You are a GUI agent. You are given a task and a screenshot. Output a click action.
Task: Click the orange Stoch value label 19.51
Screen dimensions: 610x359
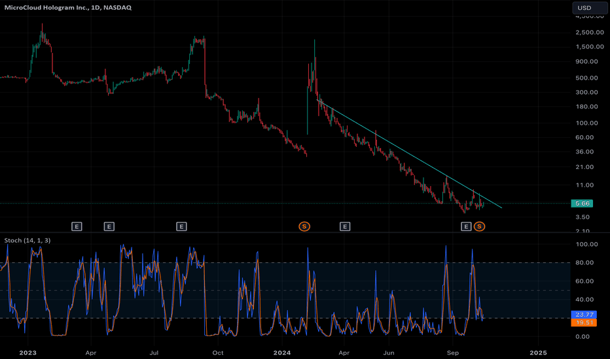pos(584,322)
